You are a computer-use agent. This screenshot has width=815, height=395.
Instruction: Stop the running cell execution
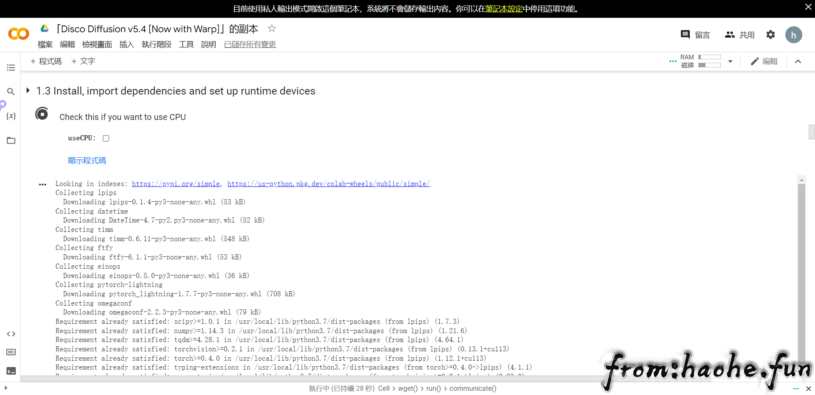[x=42, y=114]
